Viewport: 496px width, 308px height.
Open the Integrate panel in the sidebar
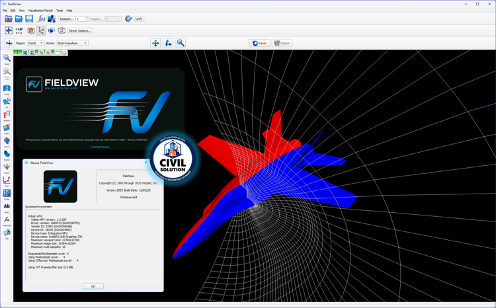(7, 221)
